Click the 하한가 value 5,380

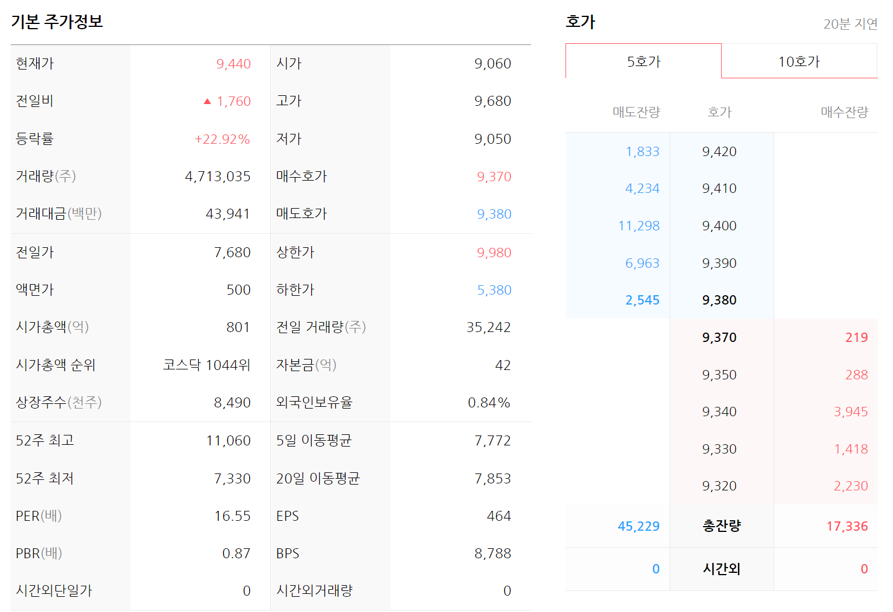pyautogui.click(x=494, y=290)
